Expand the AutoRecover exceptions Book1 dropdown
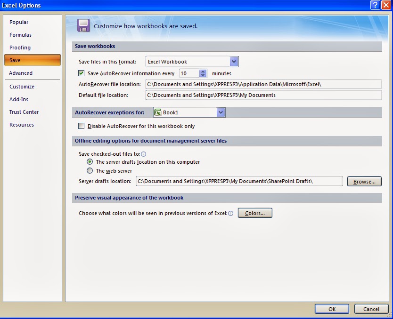Image resolution: width=393 pixels, height=319 pixels. [x=221, y=112]
